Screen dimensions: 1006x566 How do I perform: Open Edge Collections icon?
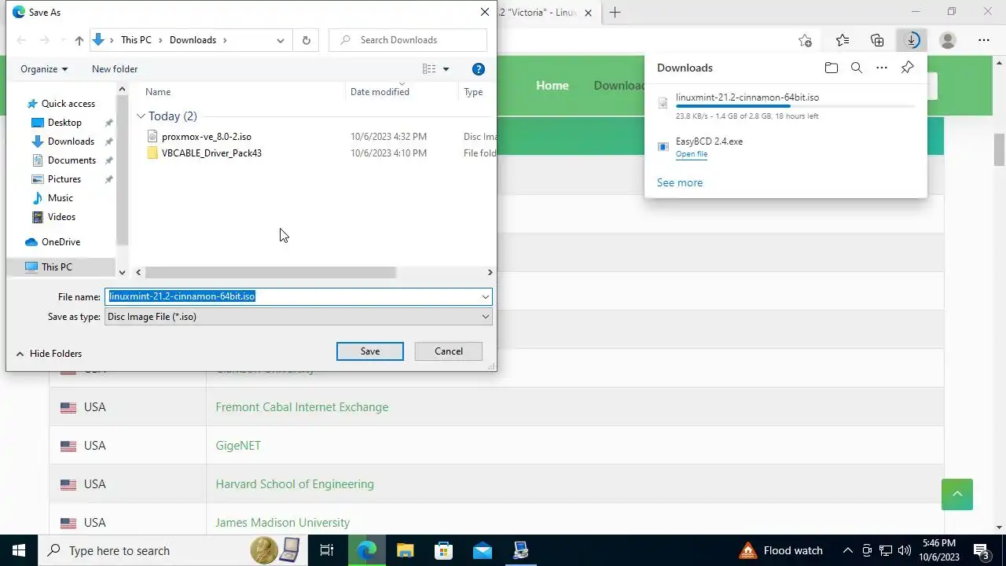(x=877, y=40)
